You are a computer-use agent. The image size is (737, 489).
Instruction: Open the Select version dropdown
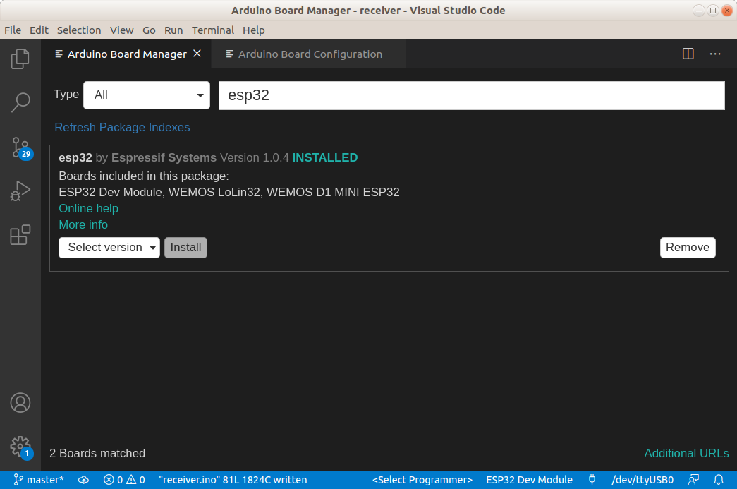point(109,247)
